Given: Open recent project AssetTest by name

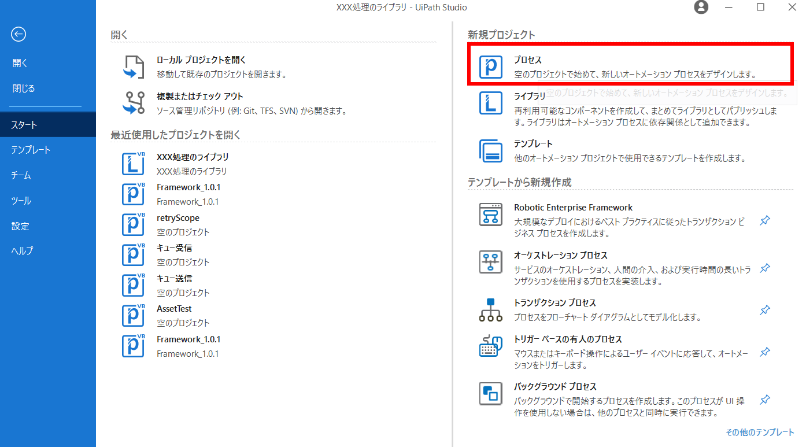Looking at the screenshot, I should 174,309.
